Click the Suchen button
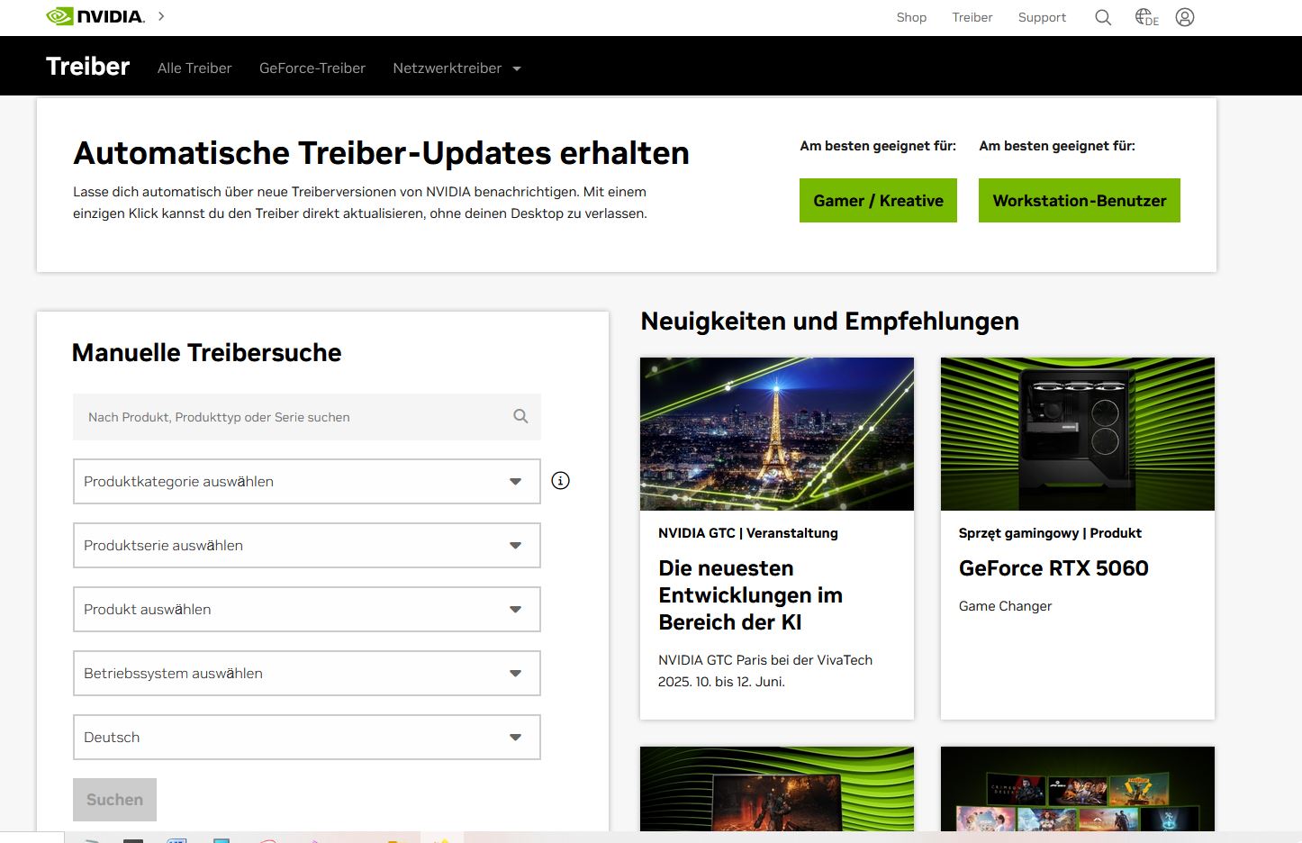 (x=114, y=800)
